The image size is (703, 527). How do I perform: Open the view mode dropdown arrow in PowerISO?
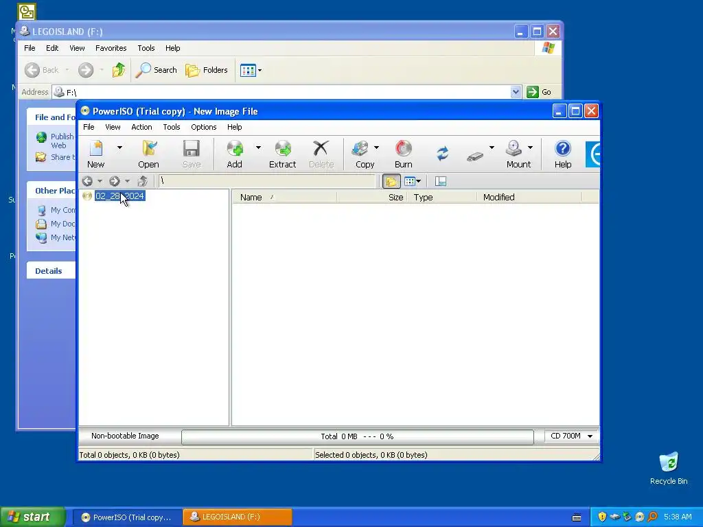coord(418,181)
